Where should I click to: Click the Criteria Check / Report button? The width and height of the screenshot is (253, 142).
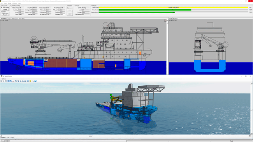coord(5,14)
